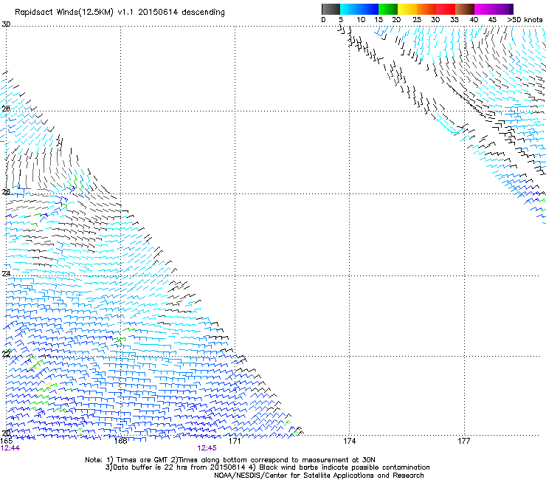
Task: Click the red 30-35 knots legend swatch
Action: pyautogui.click(x=446, y=9)
